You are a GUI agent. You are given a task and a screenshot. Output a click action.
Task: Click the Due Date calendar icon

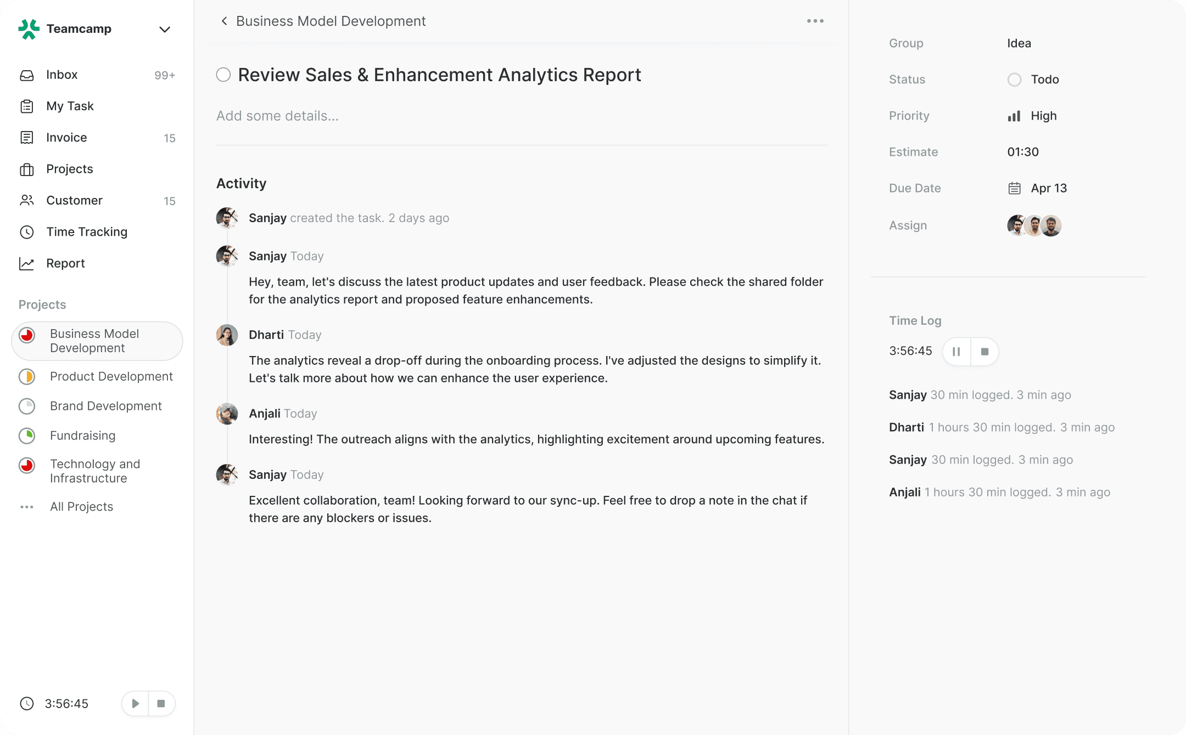coord(1014,189)
